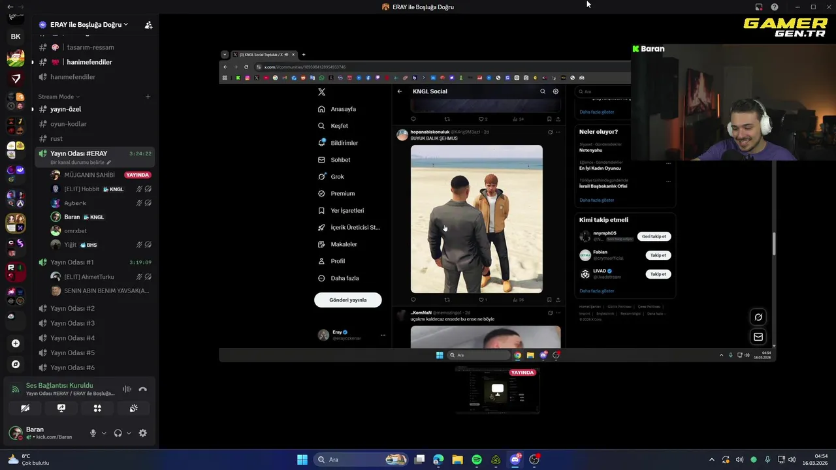
Task: Deafen with the headphones icon
Action: pyautogui.click(x=118, y=433)
